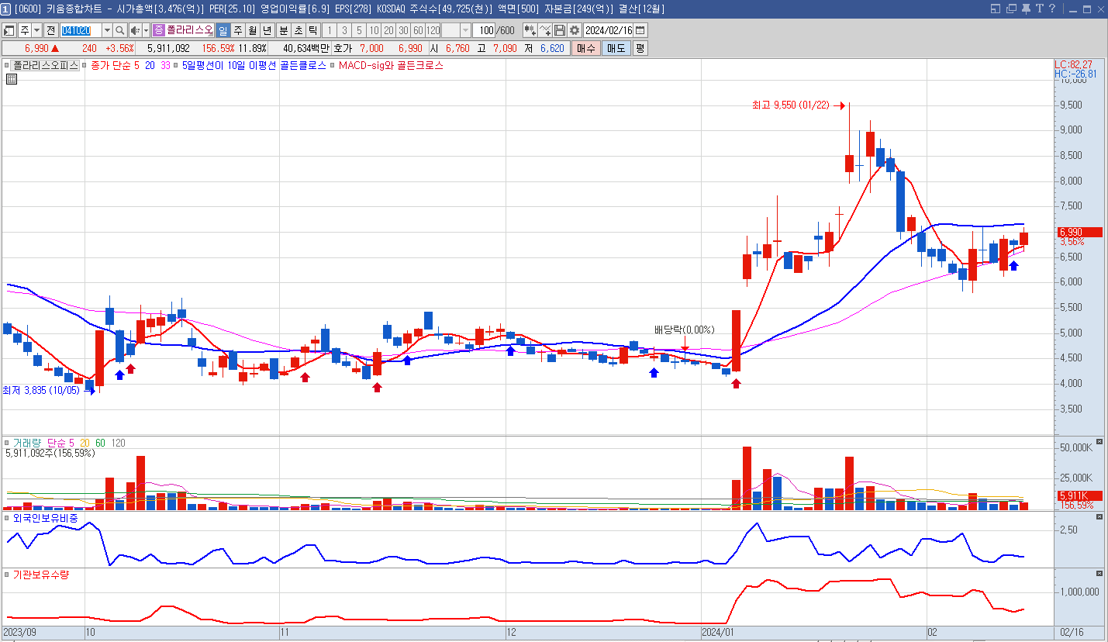Select tick 틱 chart period

[x=312, y=30]
